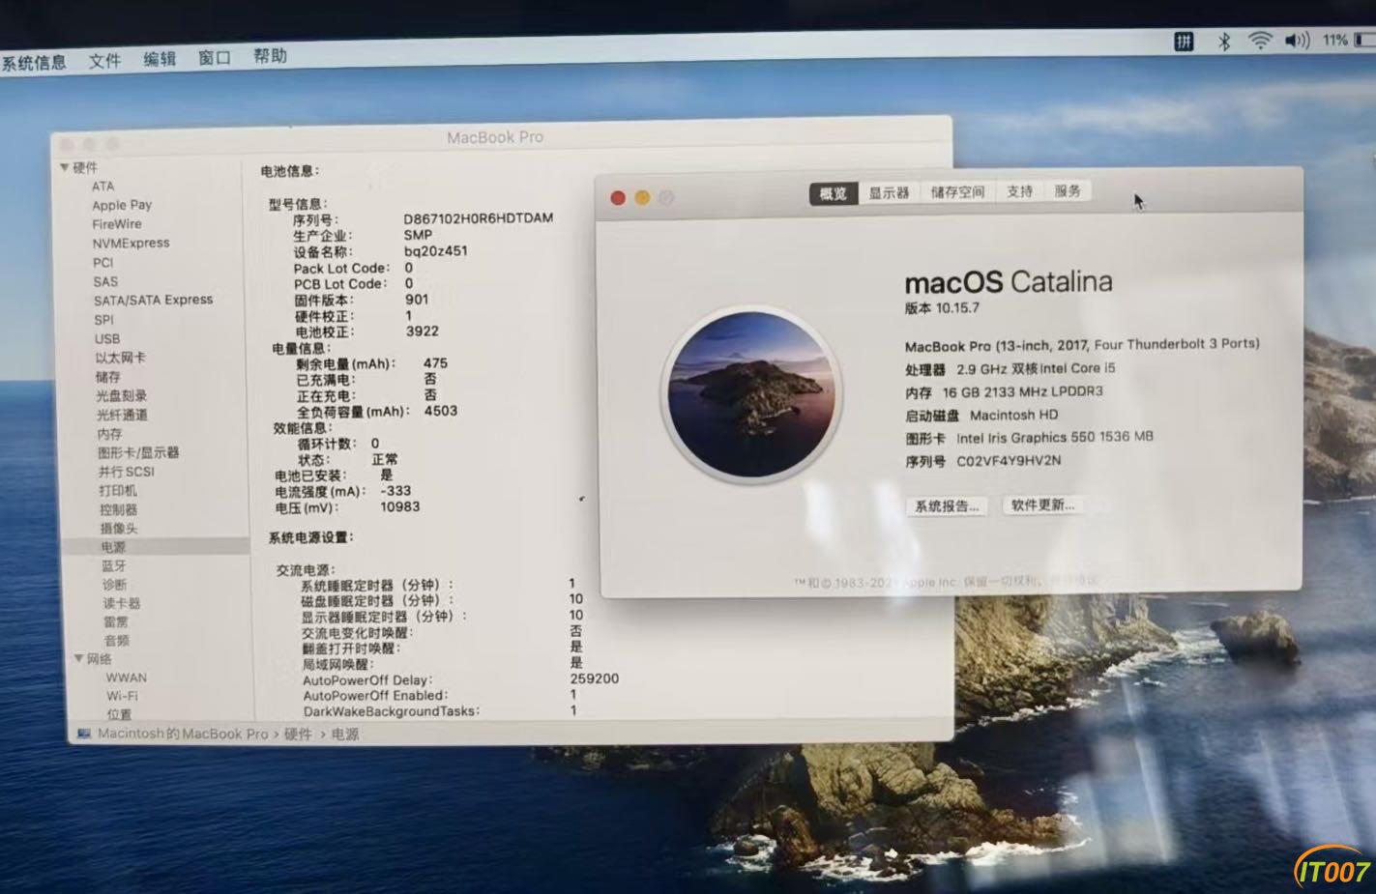1376x894 pixels.
Task: Open the Bluetooth menu bar icon
Action: (1223, 42)
